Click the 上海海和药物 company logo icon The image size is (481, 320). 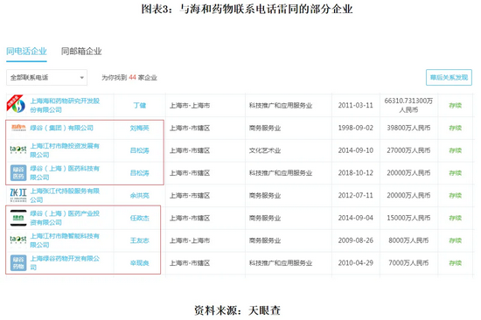[x=17, y=104]
